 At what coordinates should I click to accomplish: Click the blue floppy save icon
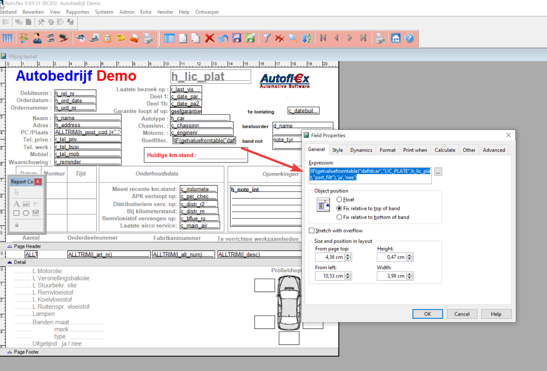point(237,38)
